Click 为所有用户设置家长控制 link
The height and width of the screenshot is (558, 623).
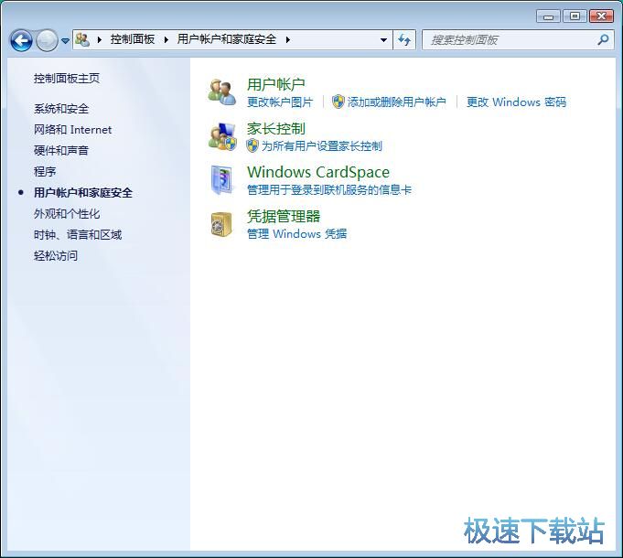point(322,145)
